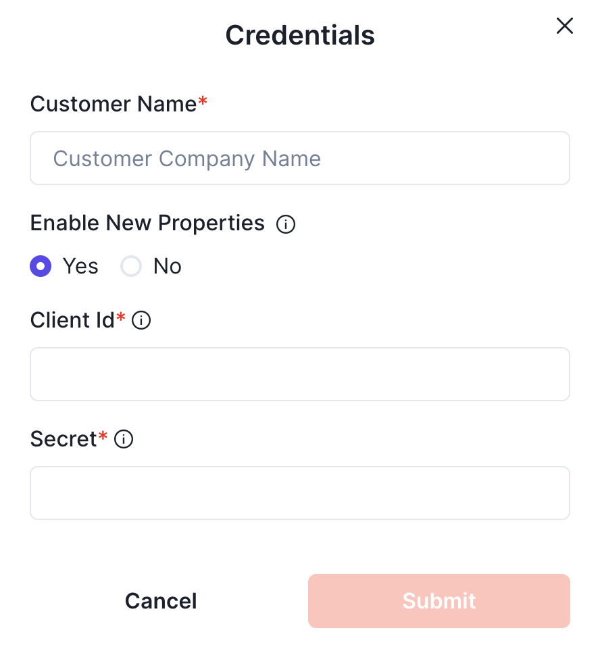Focus the Client Id text field
Viewport: 600px width, 647px height.
pos(300,374)
